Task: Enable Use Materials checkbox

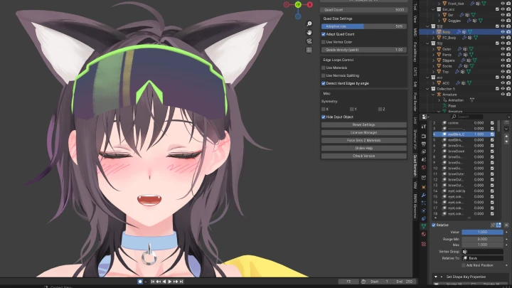Action: [324, 68]
